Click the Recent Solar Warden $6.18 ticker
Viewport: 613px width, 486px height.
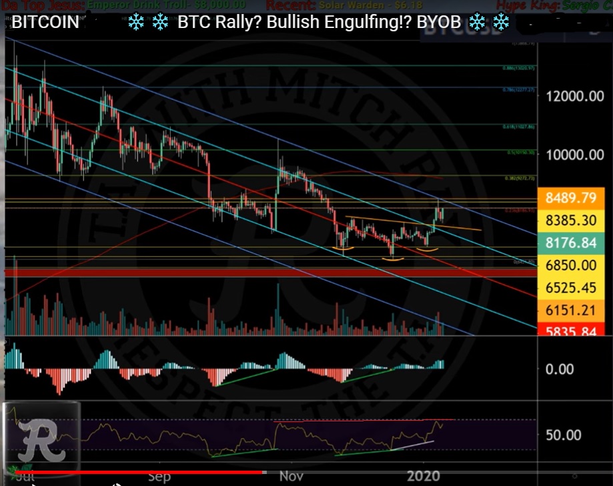click(344, 5)
